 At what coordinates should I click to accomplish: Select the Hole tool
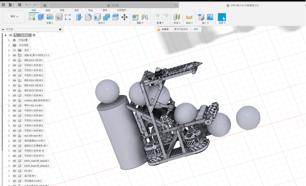(x=59, y=17)
